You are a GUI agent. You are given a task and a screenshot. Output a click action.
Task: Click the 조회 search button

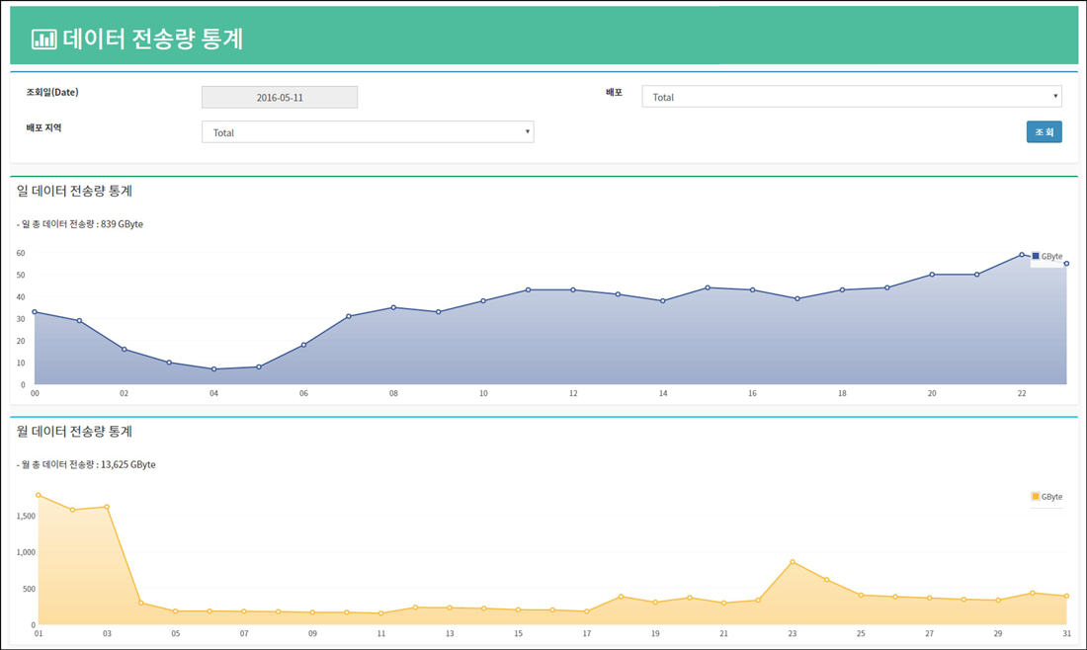pyautogui.click(x=1045, y=131)
